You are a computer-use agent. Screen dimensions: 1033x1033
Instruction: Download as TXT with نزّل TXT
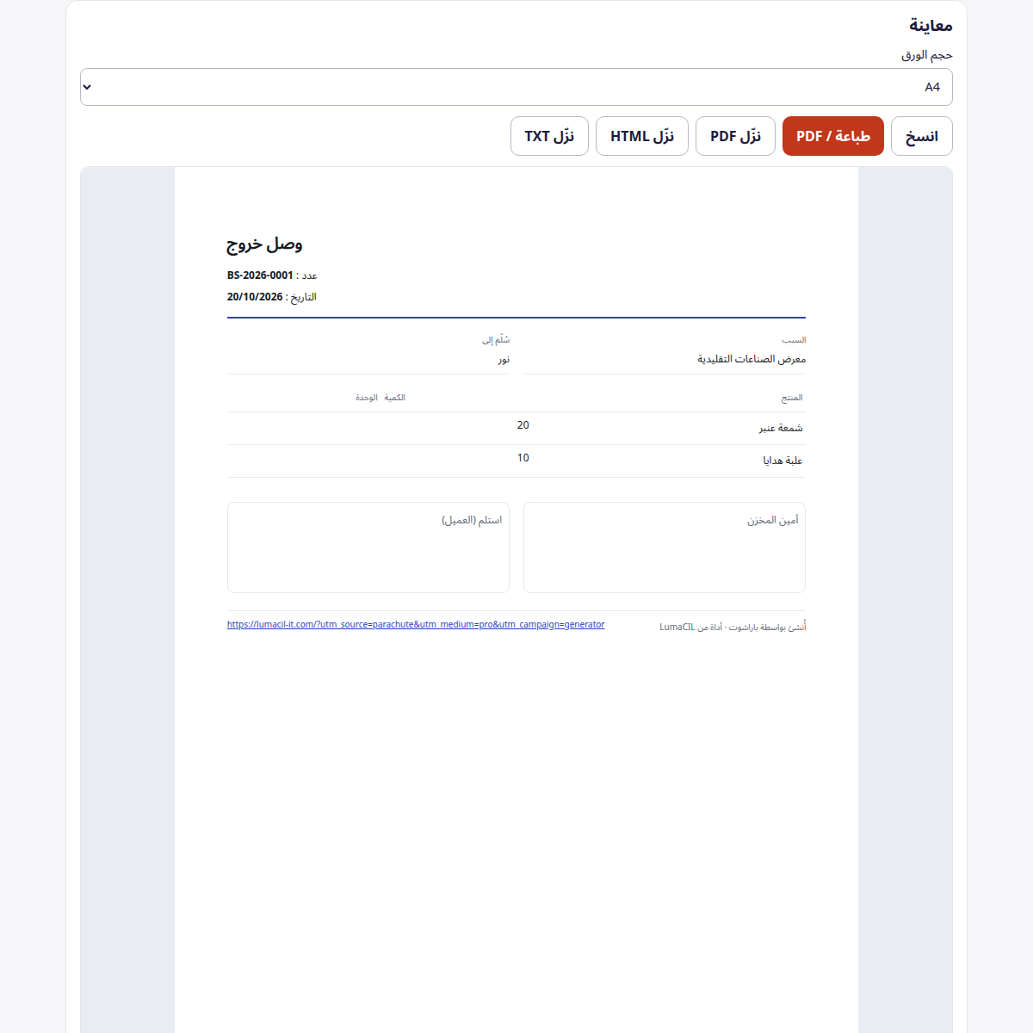tap(549, 136)
